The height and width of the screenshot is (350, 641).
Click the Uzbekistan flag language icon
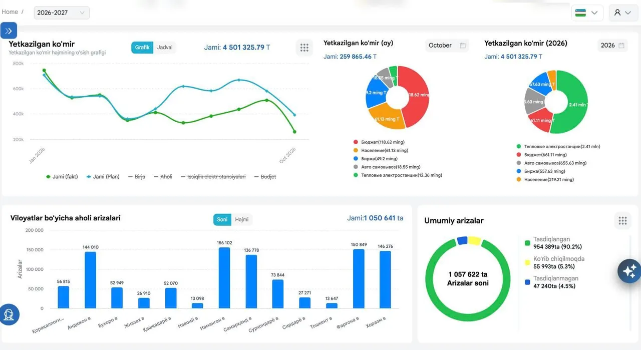581,13
